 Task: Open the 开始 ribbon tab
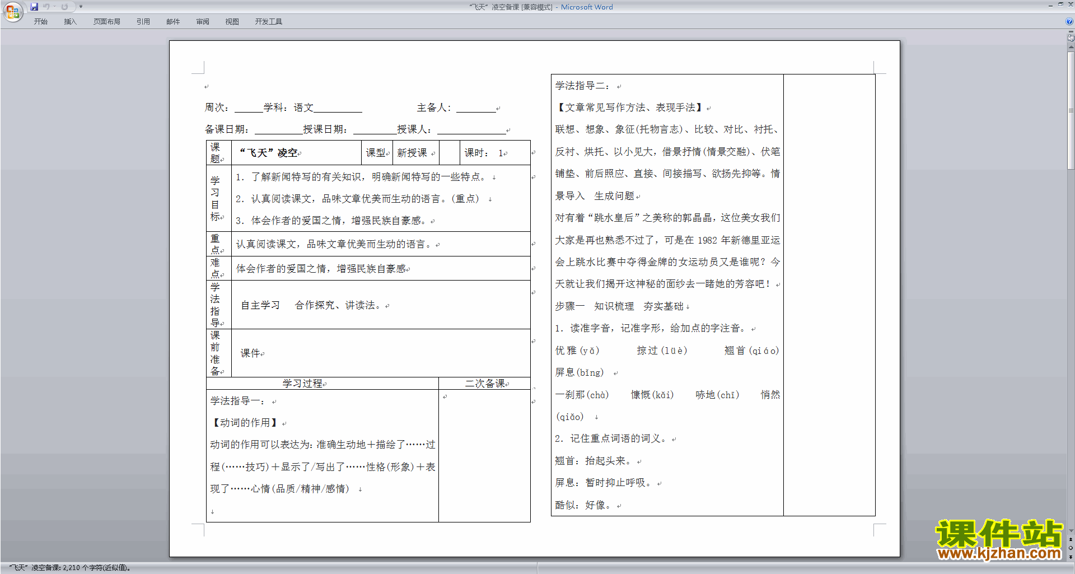tap(40, 22)
